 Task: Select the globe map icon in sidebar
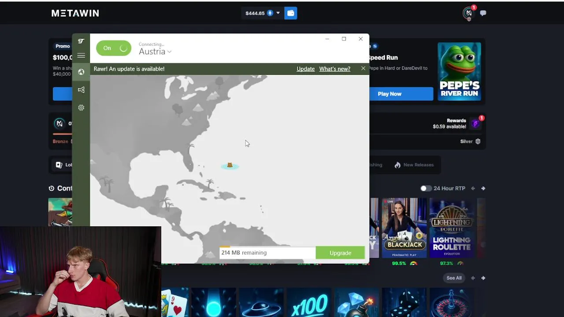pos(81,72)
